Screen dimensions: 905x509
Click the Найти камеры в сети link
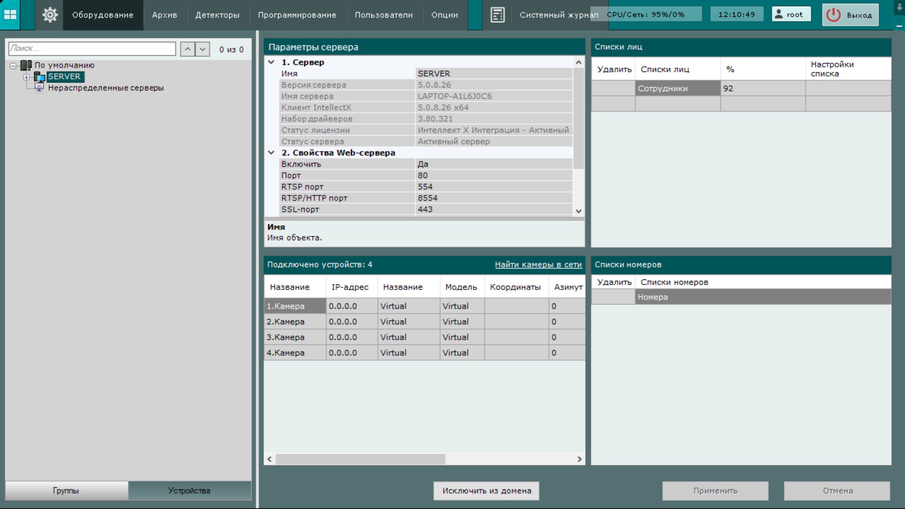point(538,265)
